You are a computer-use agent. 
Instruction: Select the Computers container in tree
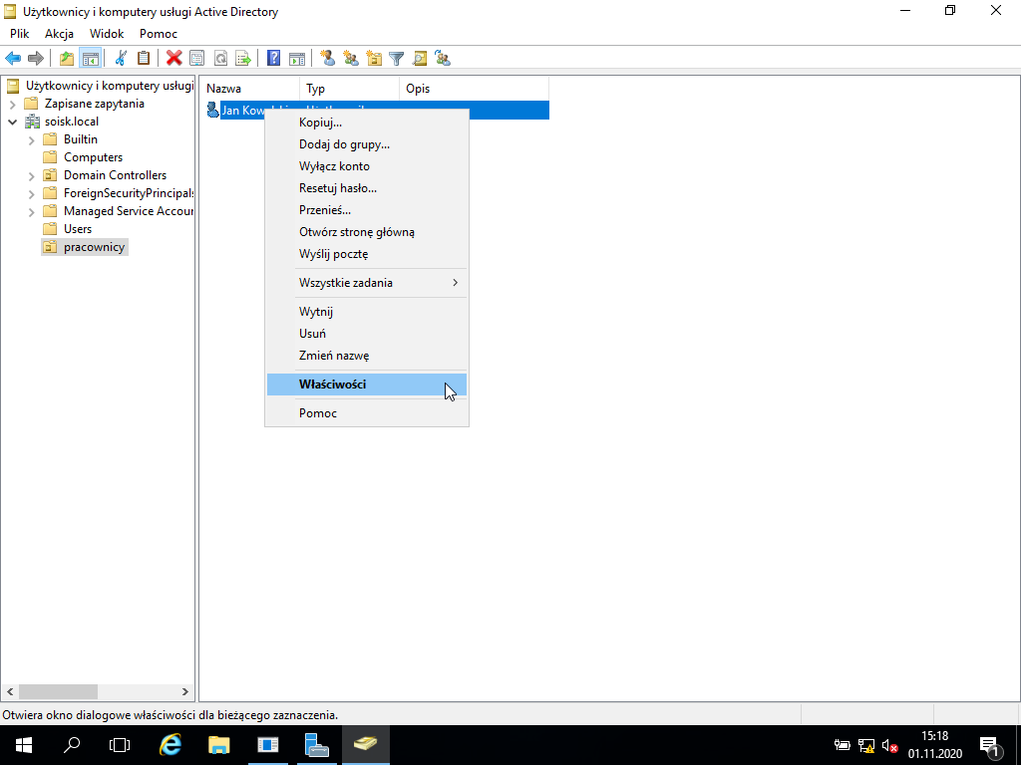click(93, 157)
